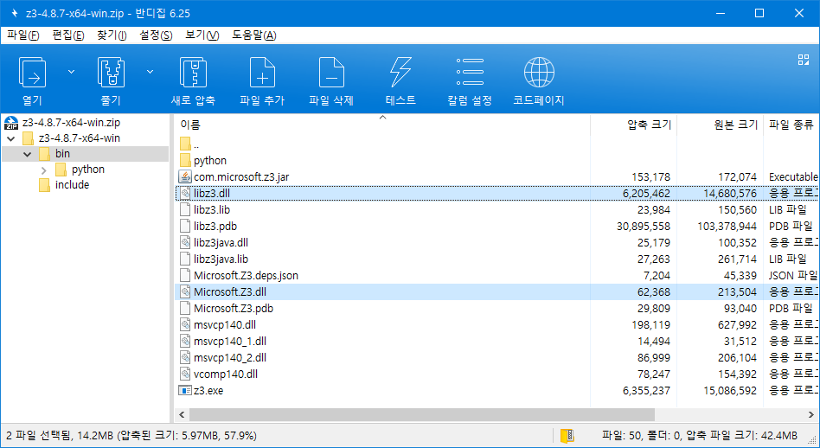Click the dll icon of msvcp140.dll

point(184,324)
